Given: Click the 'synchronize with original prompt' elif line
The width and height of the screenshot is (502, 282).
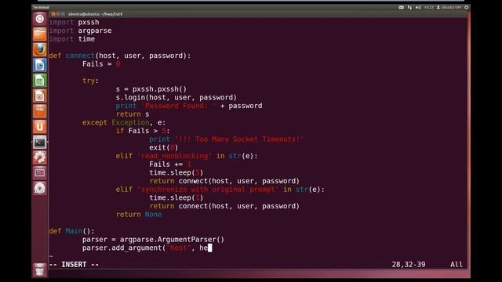Looking at the screenshot, I should [220, 190].
